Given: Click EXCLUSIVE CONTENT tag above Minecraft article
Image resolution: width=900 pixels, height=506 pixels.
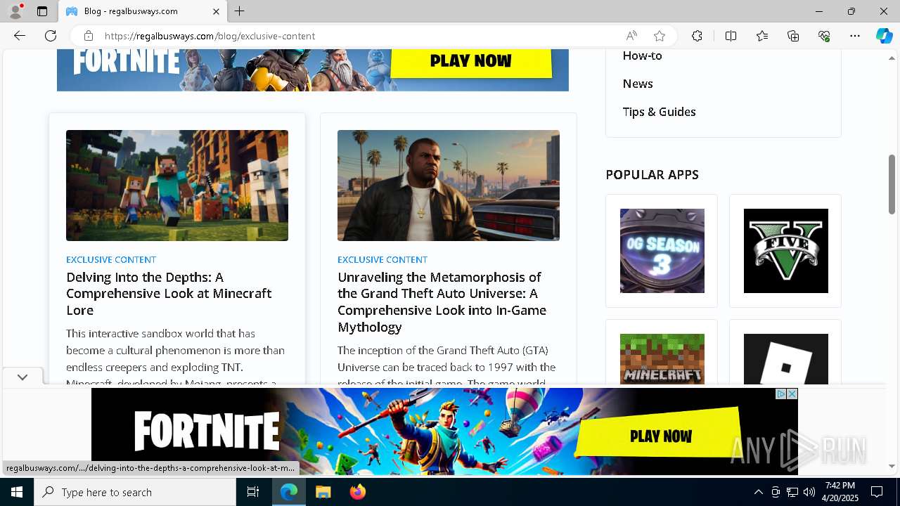Looking at the screenshot, I should click(x=111, y=259).
